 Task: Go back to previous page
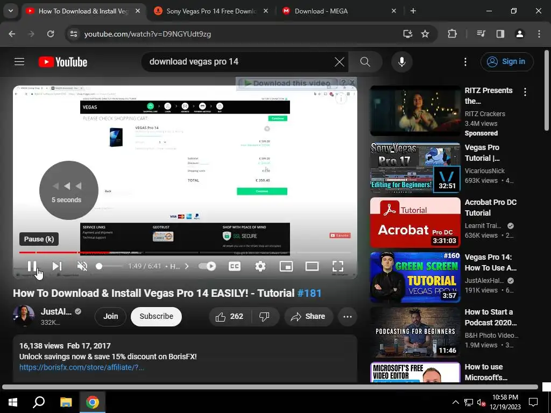[12, 34]
